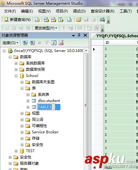
Task: Click the Save disk icon
Action: (86, 20)
